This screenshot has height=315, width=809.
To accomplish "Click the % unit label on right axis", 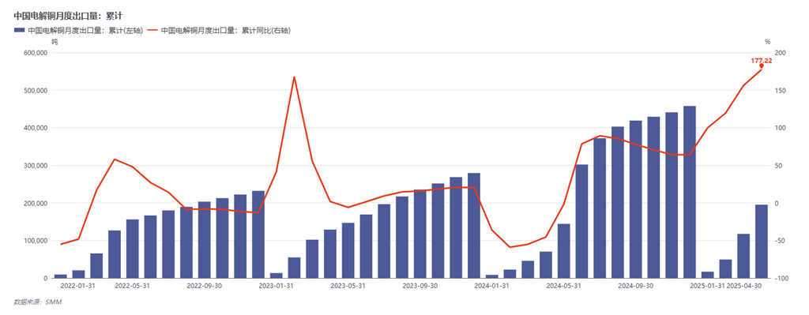I will point(767,42).
